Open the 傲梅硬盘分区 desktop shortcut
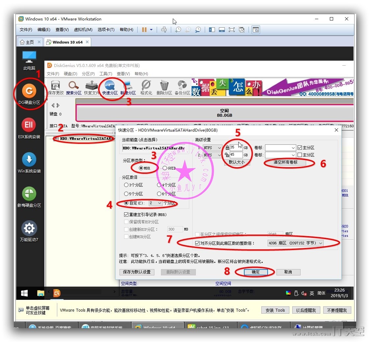The width and height of the screenshot is (370, 342). click(x=29, y=197)
